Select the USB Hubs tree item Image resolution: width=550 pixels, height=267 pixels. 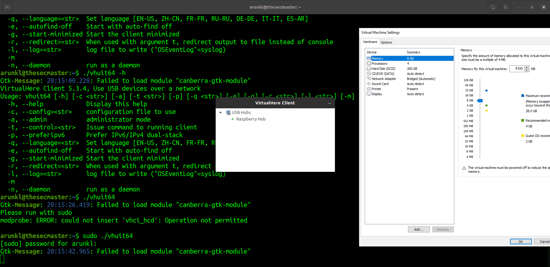pos(241,112)
